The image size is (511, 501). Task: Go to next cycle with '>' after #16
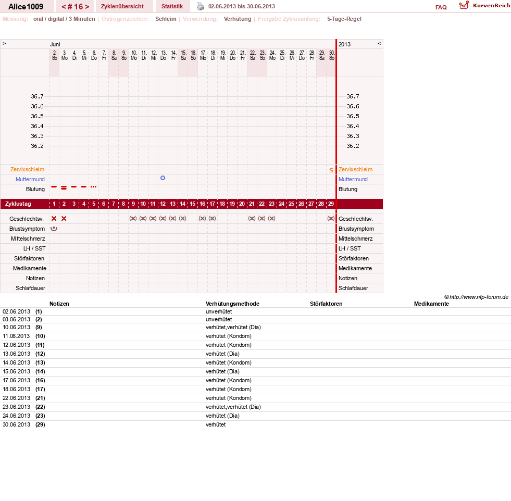pyautogui.click(x=87, y=7)
